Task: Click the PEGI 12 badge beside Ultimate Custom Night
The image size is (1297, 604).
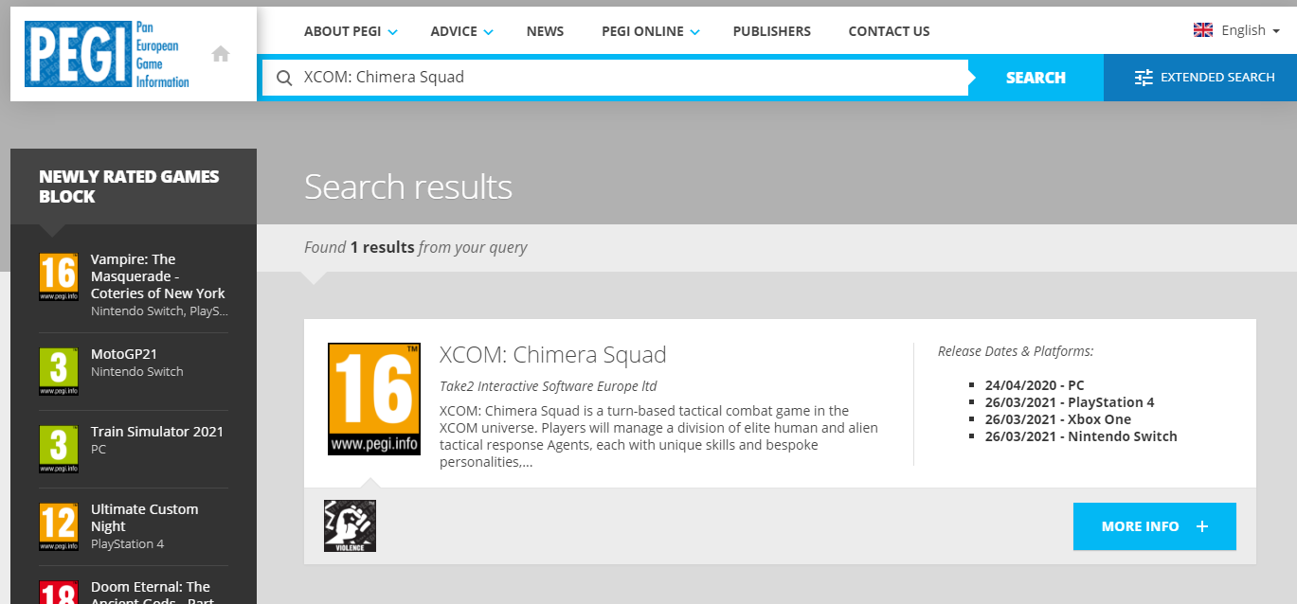Action: click(x=58, y=526)
